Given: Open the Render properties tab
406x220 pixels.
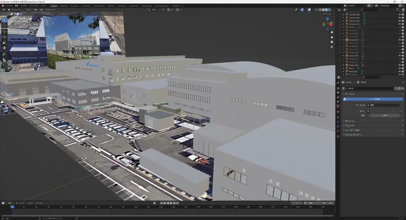Looking at the screenshot, I should point(338,88).
